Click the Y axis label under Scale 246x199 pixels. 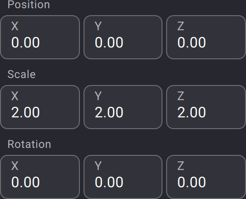98,96
